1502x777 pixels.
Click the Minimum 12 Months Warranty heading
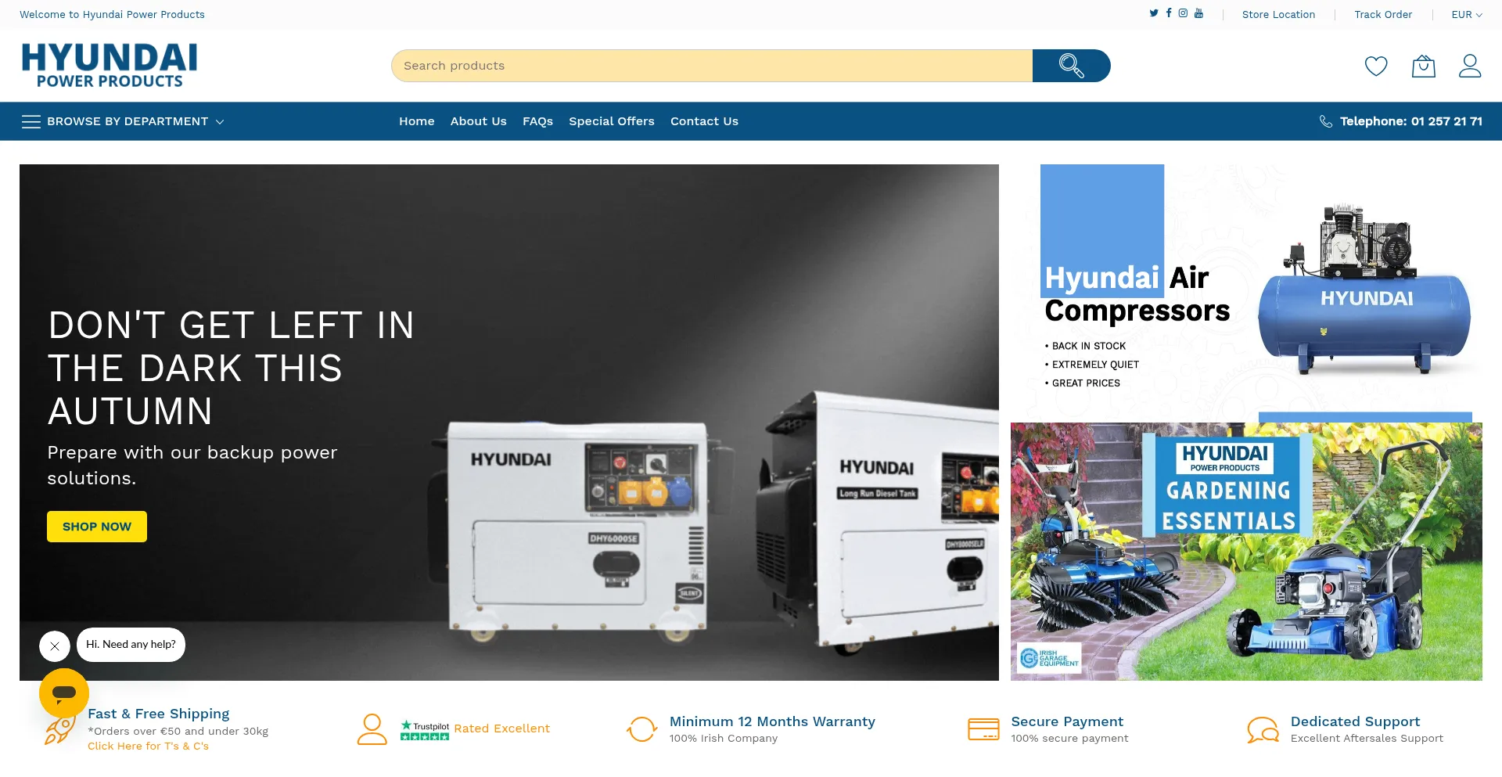[772, 721]
